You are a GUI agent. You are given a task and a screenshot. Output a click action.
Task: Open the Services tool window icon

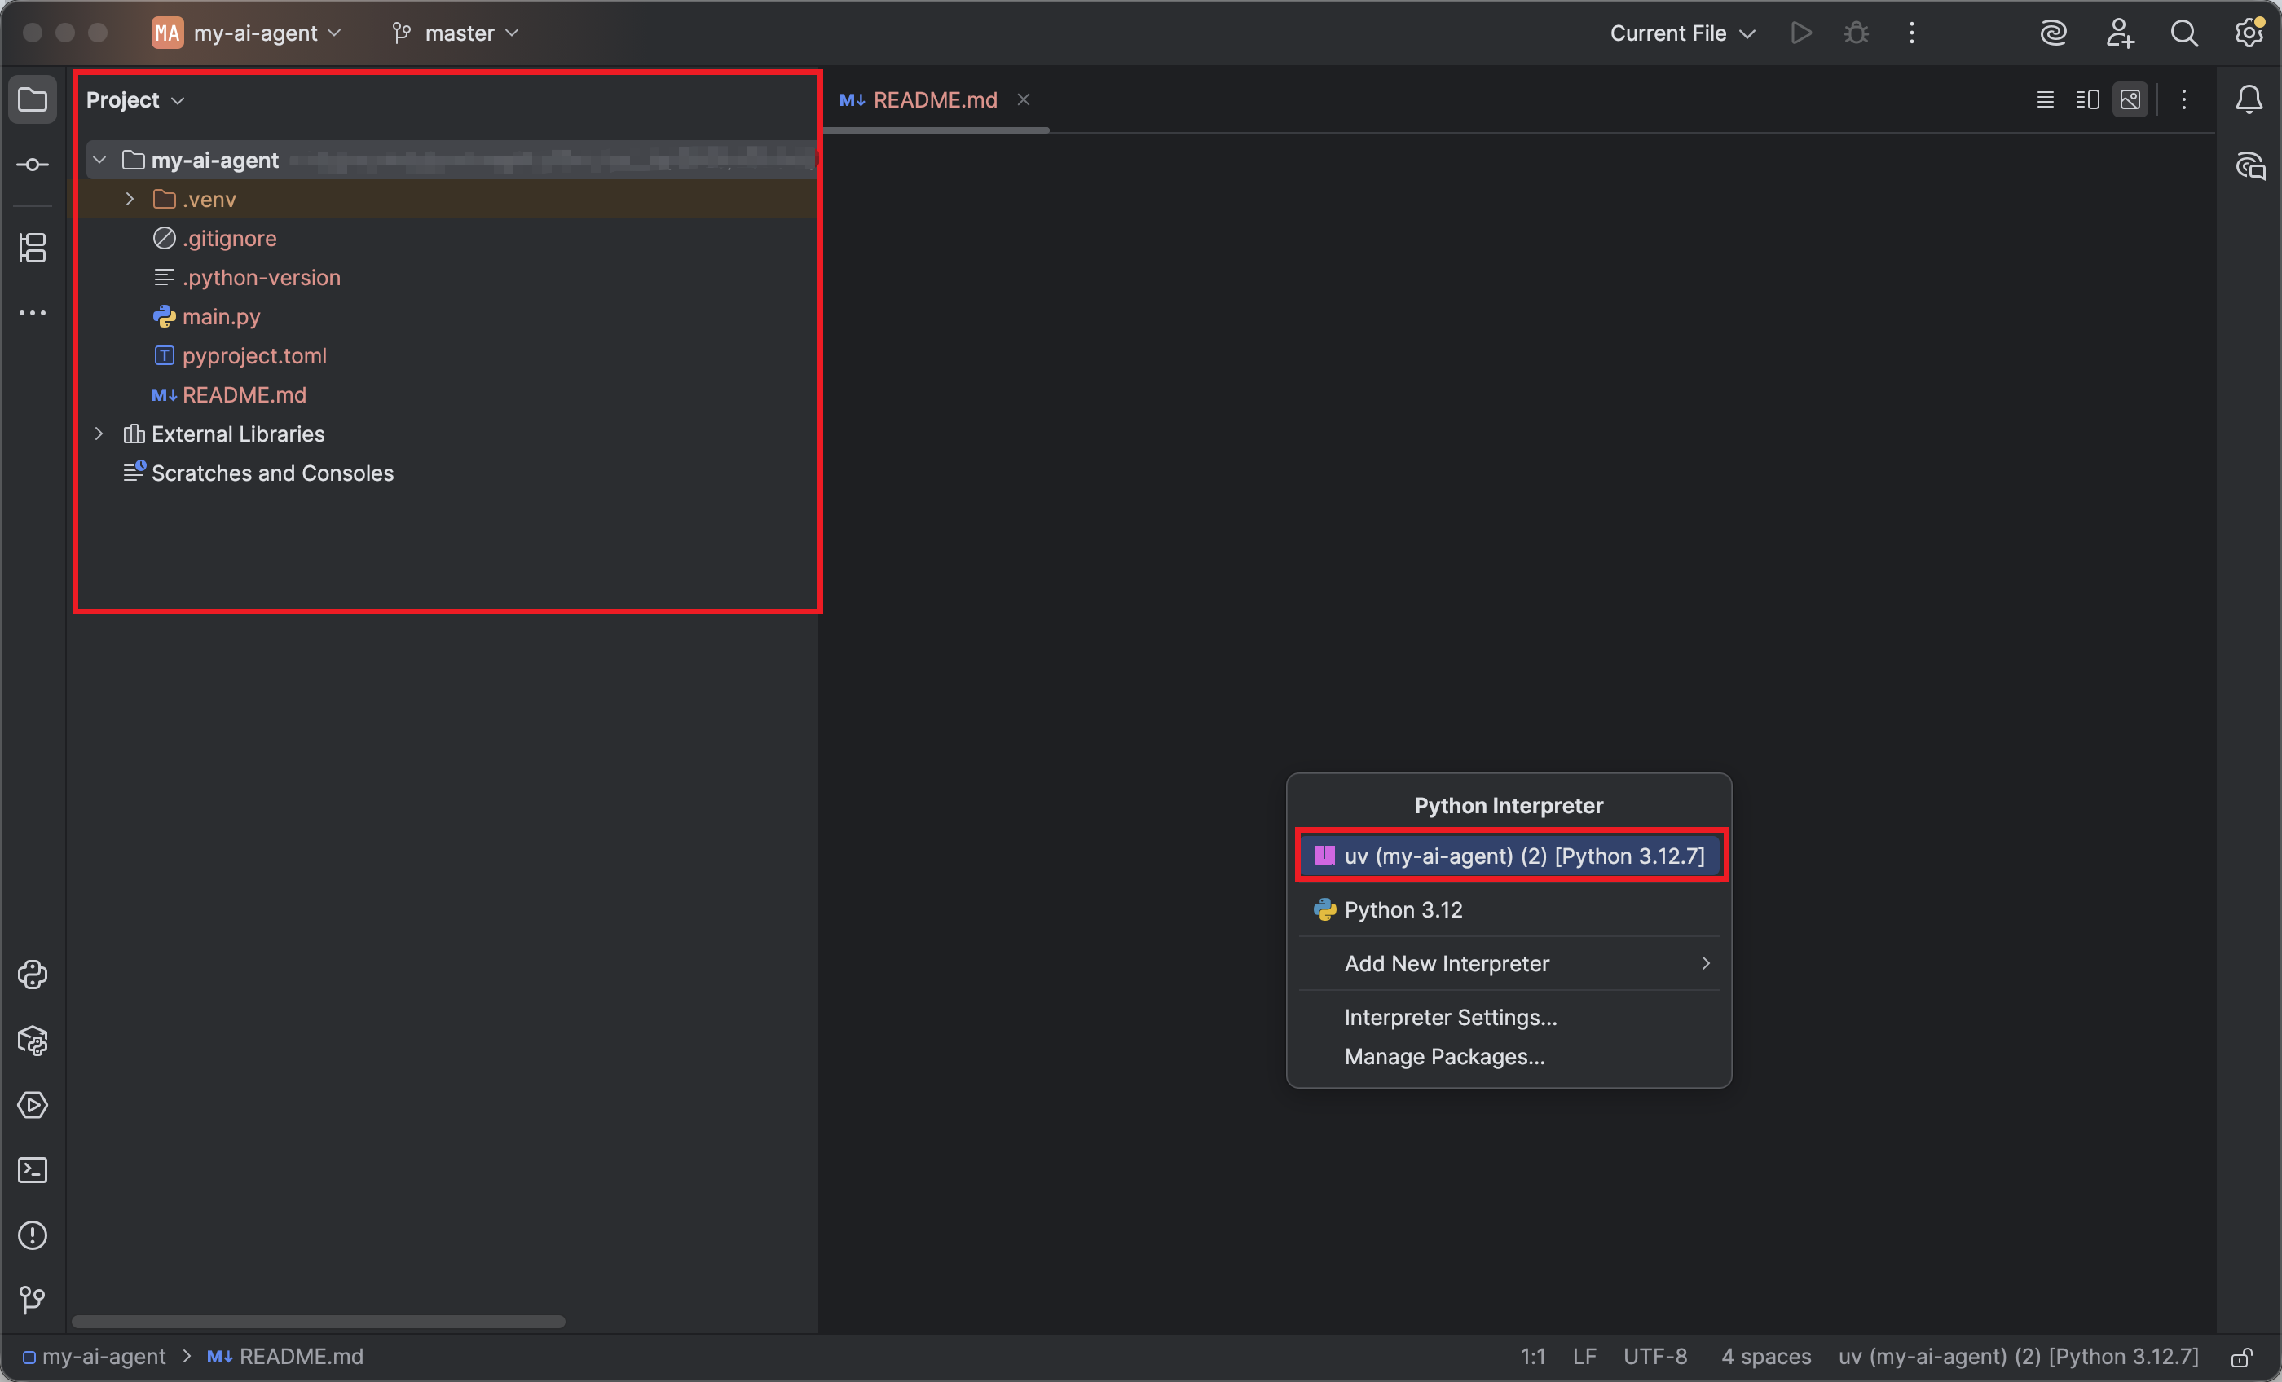pos(33,1105)
